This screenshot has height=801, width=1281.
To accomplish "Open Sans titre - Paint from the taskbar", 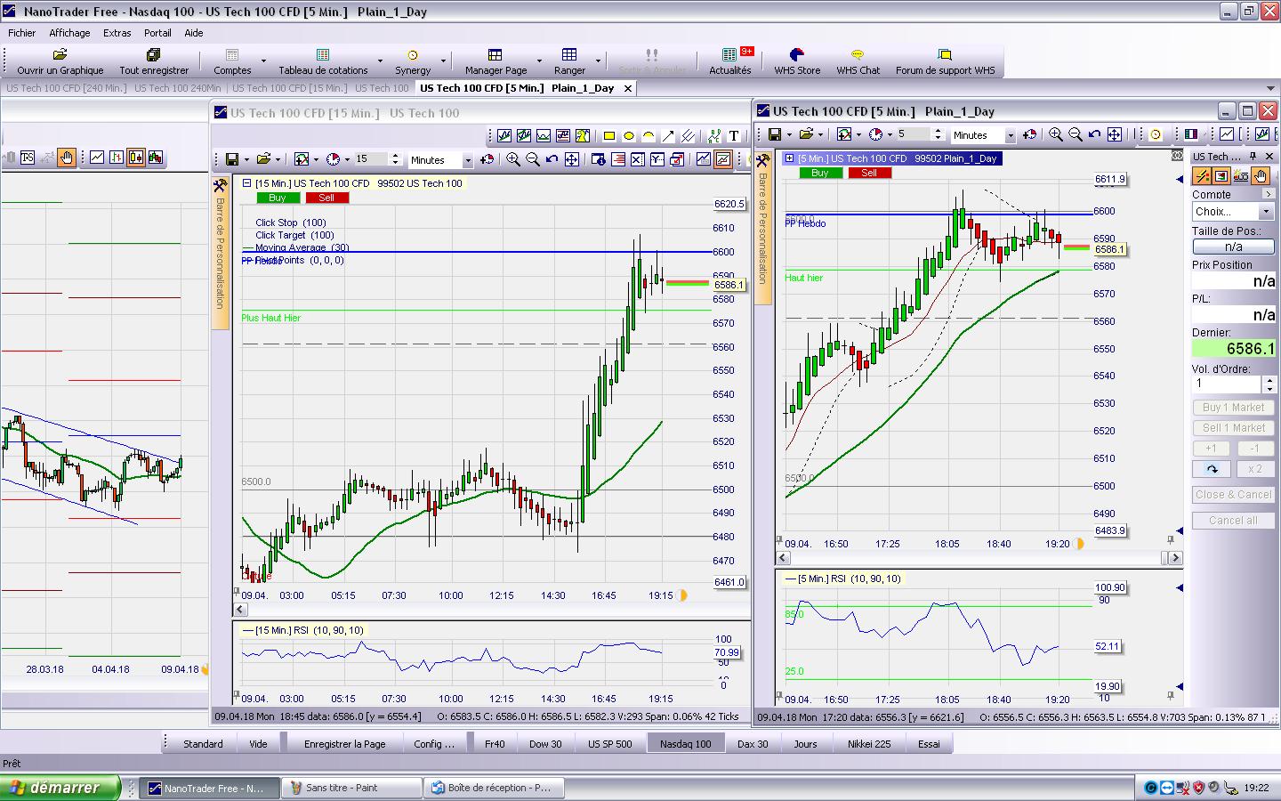I will tap(351, 788).
